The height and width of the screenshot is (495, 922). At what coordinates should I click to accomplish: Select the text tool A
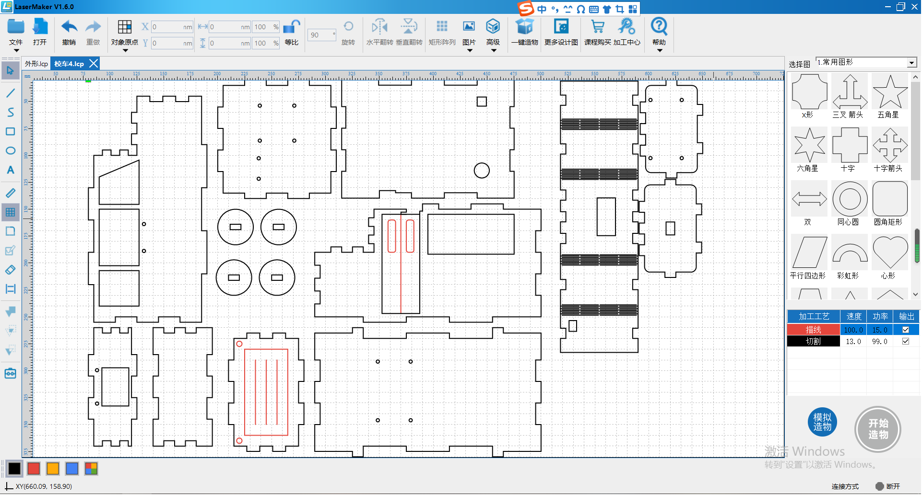10,170
